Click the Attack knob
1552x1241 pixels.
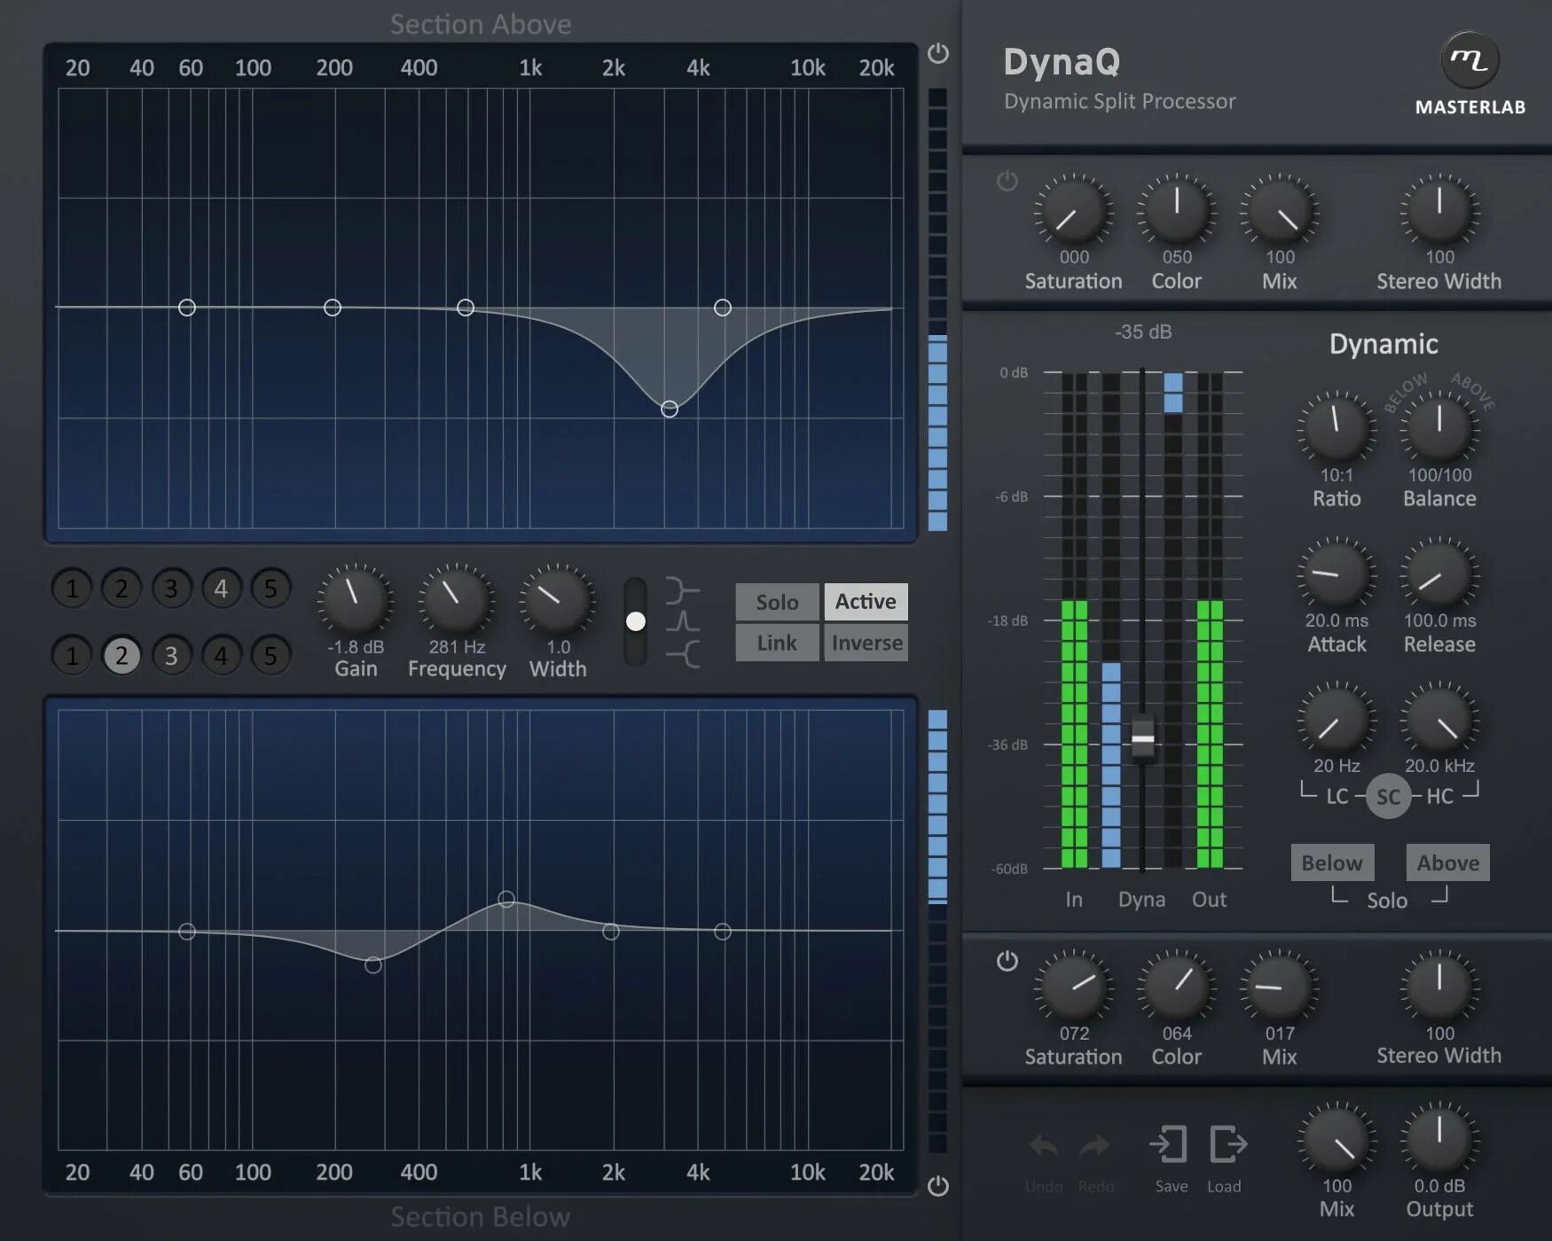[1336, 574]
